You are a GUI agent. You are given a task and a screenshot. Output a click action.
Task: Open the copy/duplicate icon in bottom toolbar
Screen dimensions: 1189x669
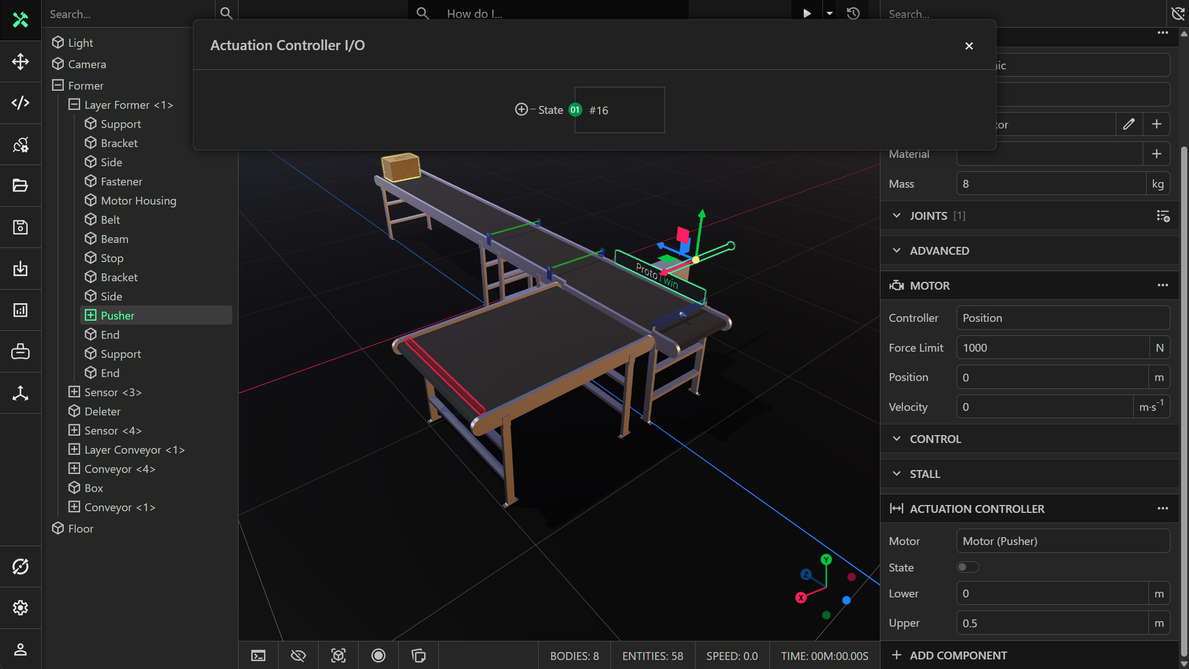418,655
